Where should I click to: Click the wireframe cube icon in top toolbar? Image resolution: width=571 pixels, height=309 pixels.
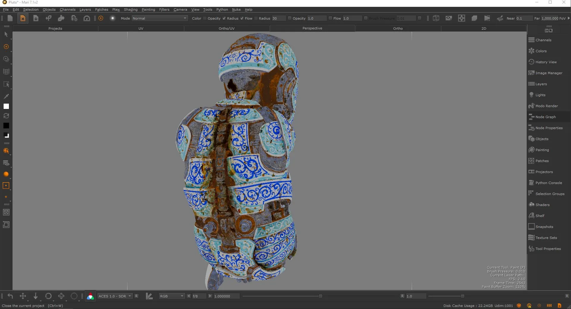tap(436, 18)
